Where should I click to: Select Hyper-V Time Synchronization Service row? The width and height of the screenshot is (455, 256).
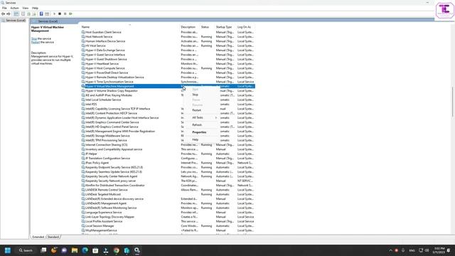coord(168,82)
